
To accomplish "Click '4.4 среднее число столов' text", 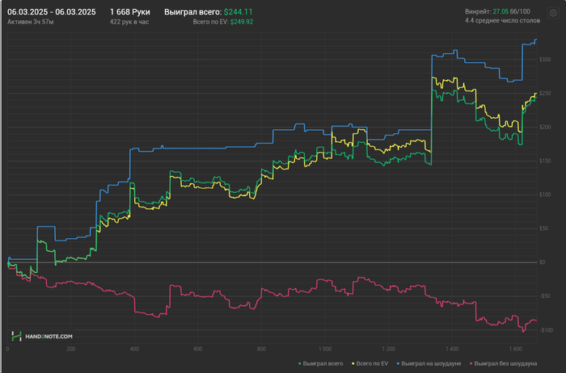I will 502,20.
